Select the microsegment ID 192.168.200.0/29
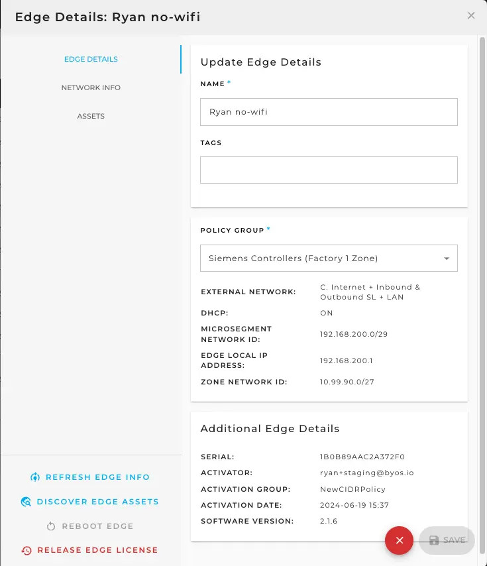Image resolution: width=487 pixels, height=566 pixels. (x=354, y=334)
